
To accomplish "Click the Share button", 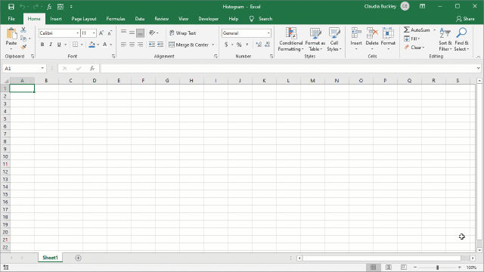I will pos(466,19).
